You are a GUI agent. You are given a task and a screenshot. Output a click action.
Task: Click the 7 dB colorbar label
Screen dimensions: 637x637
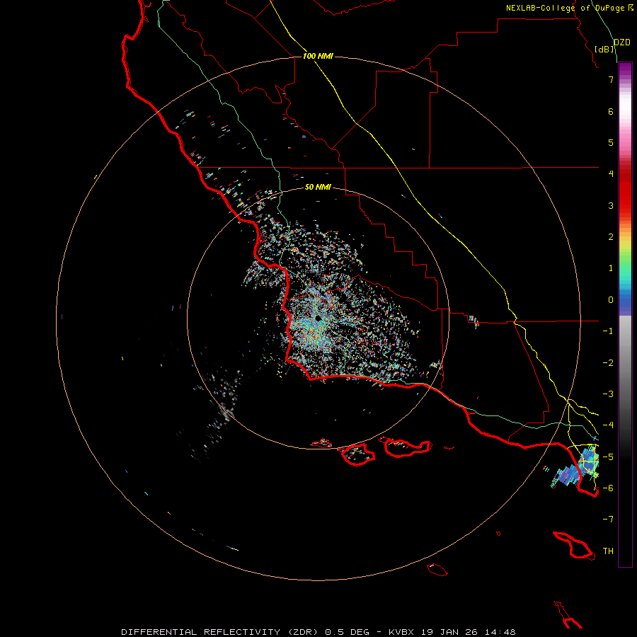[x=611, y=79]
